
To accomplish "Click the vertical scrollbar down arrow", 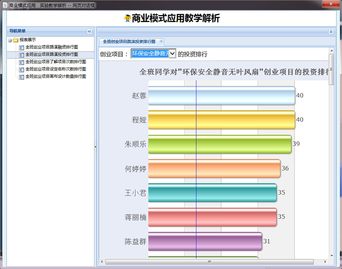I will [x=331, y=256].
